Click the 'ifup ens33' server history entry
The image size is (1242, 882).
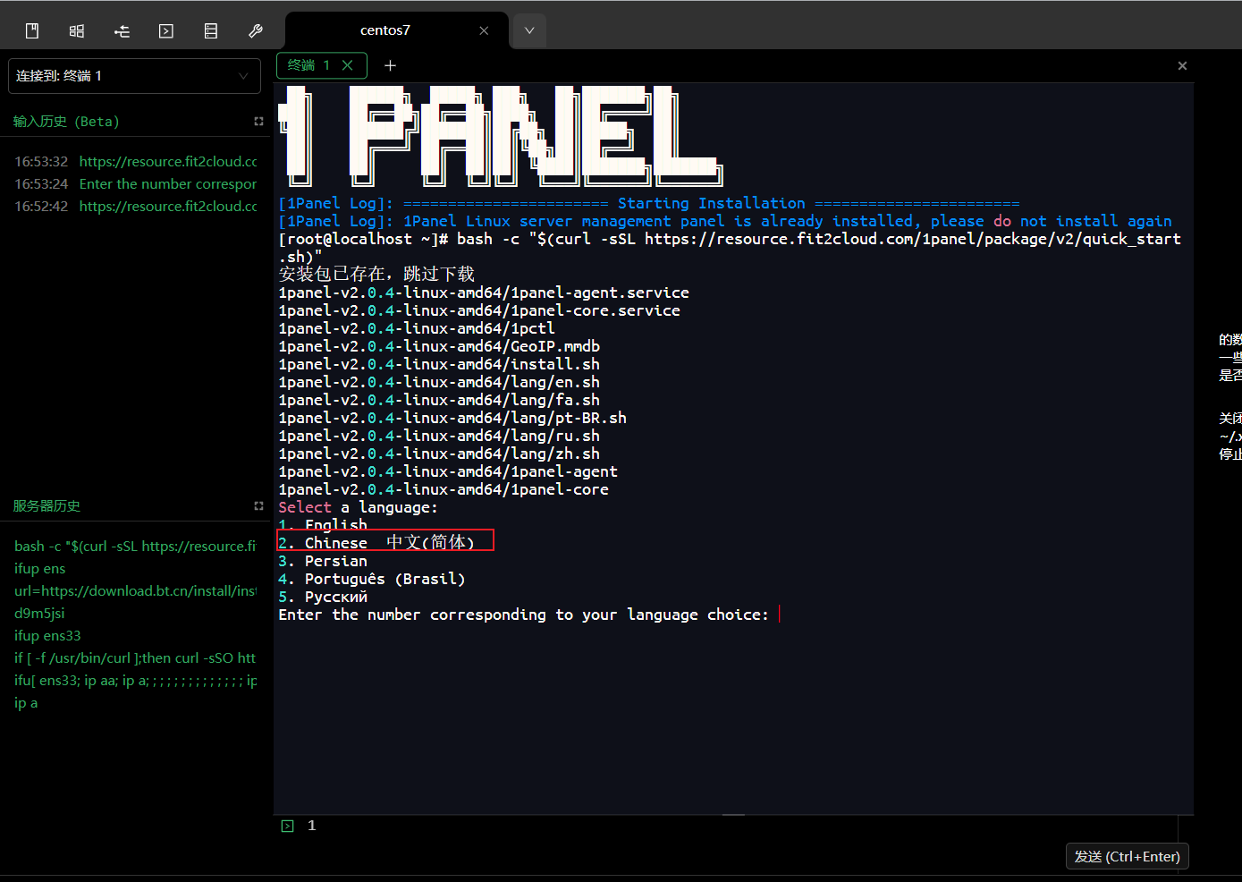[47, 636]
